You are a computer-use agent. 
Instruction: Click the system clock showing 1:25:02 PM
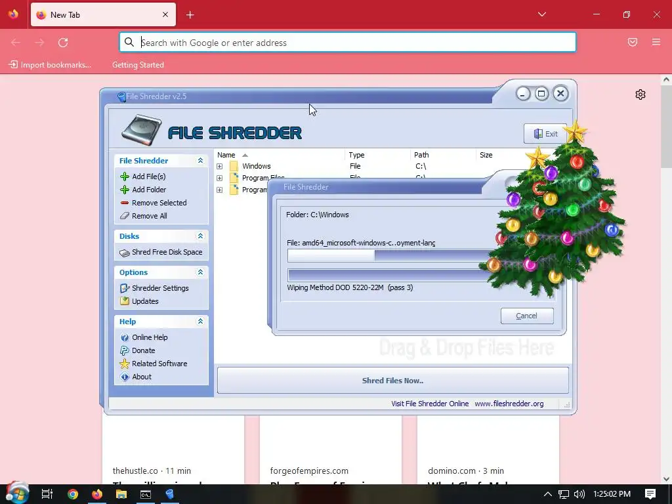612,494
